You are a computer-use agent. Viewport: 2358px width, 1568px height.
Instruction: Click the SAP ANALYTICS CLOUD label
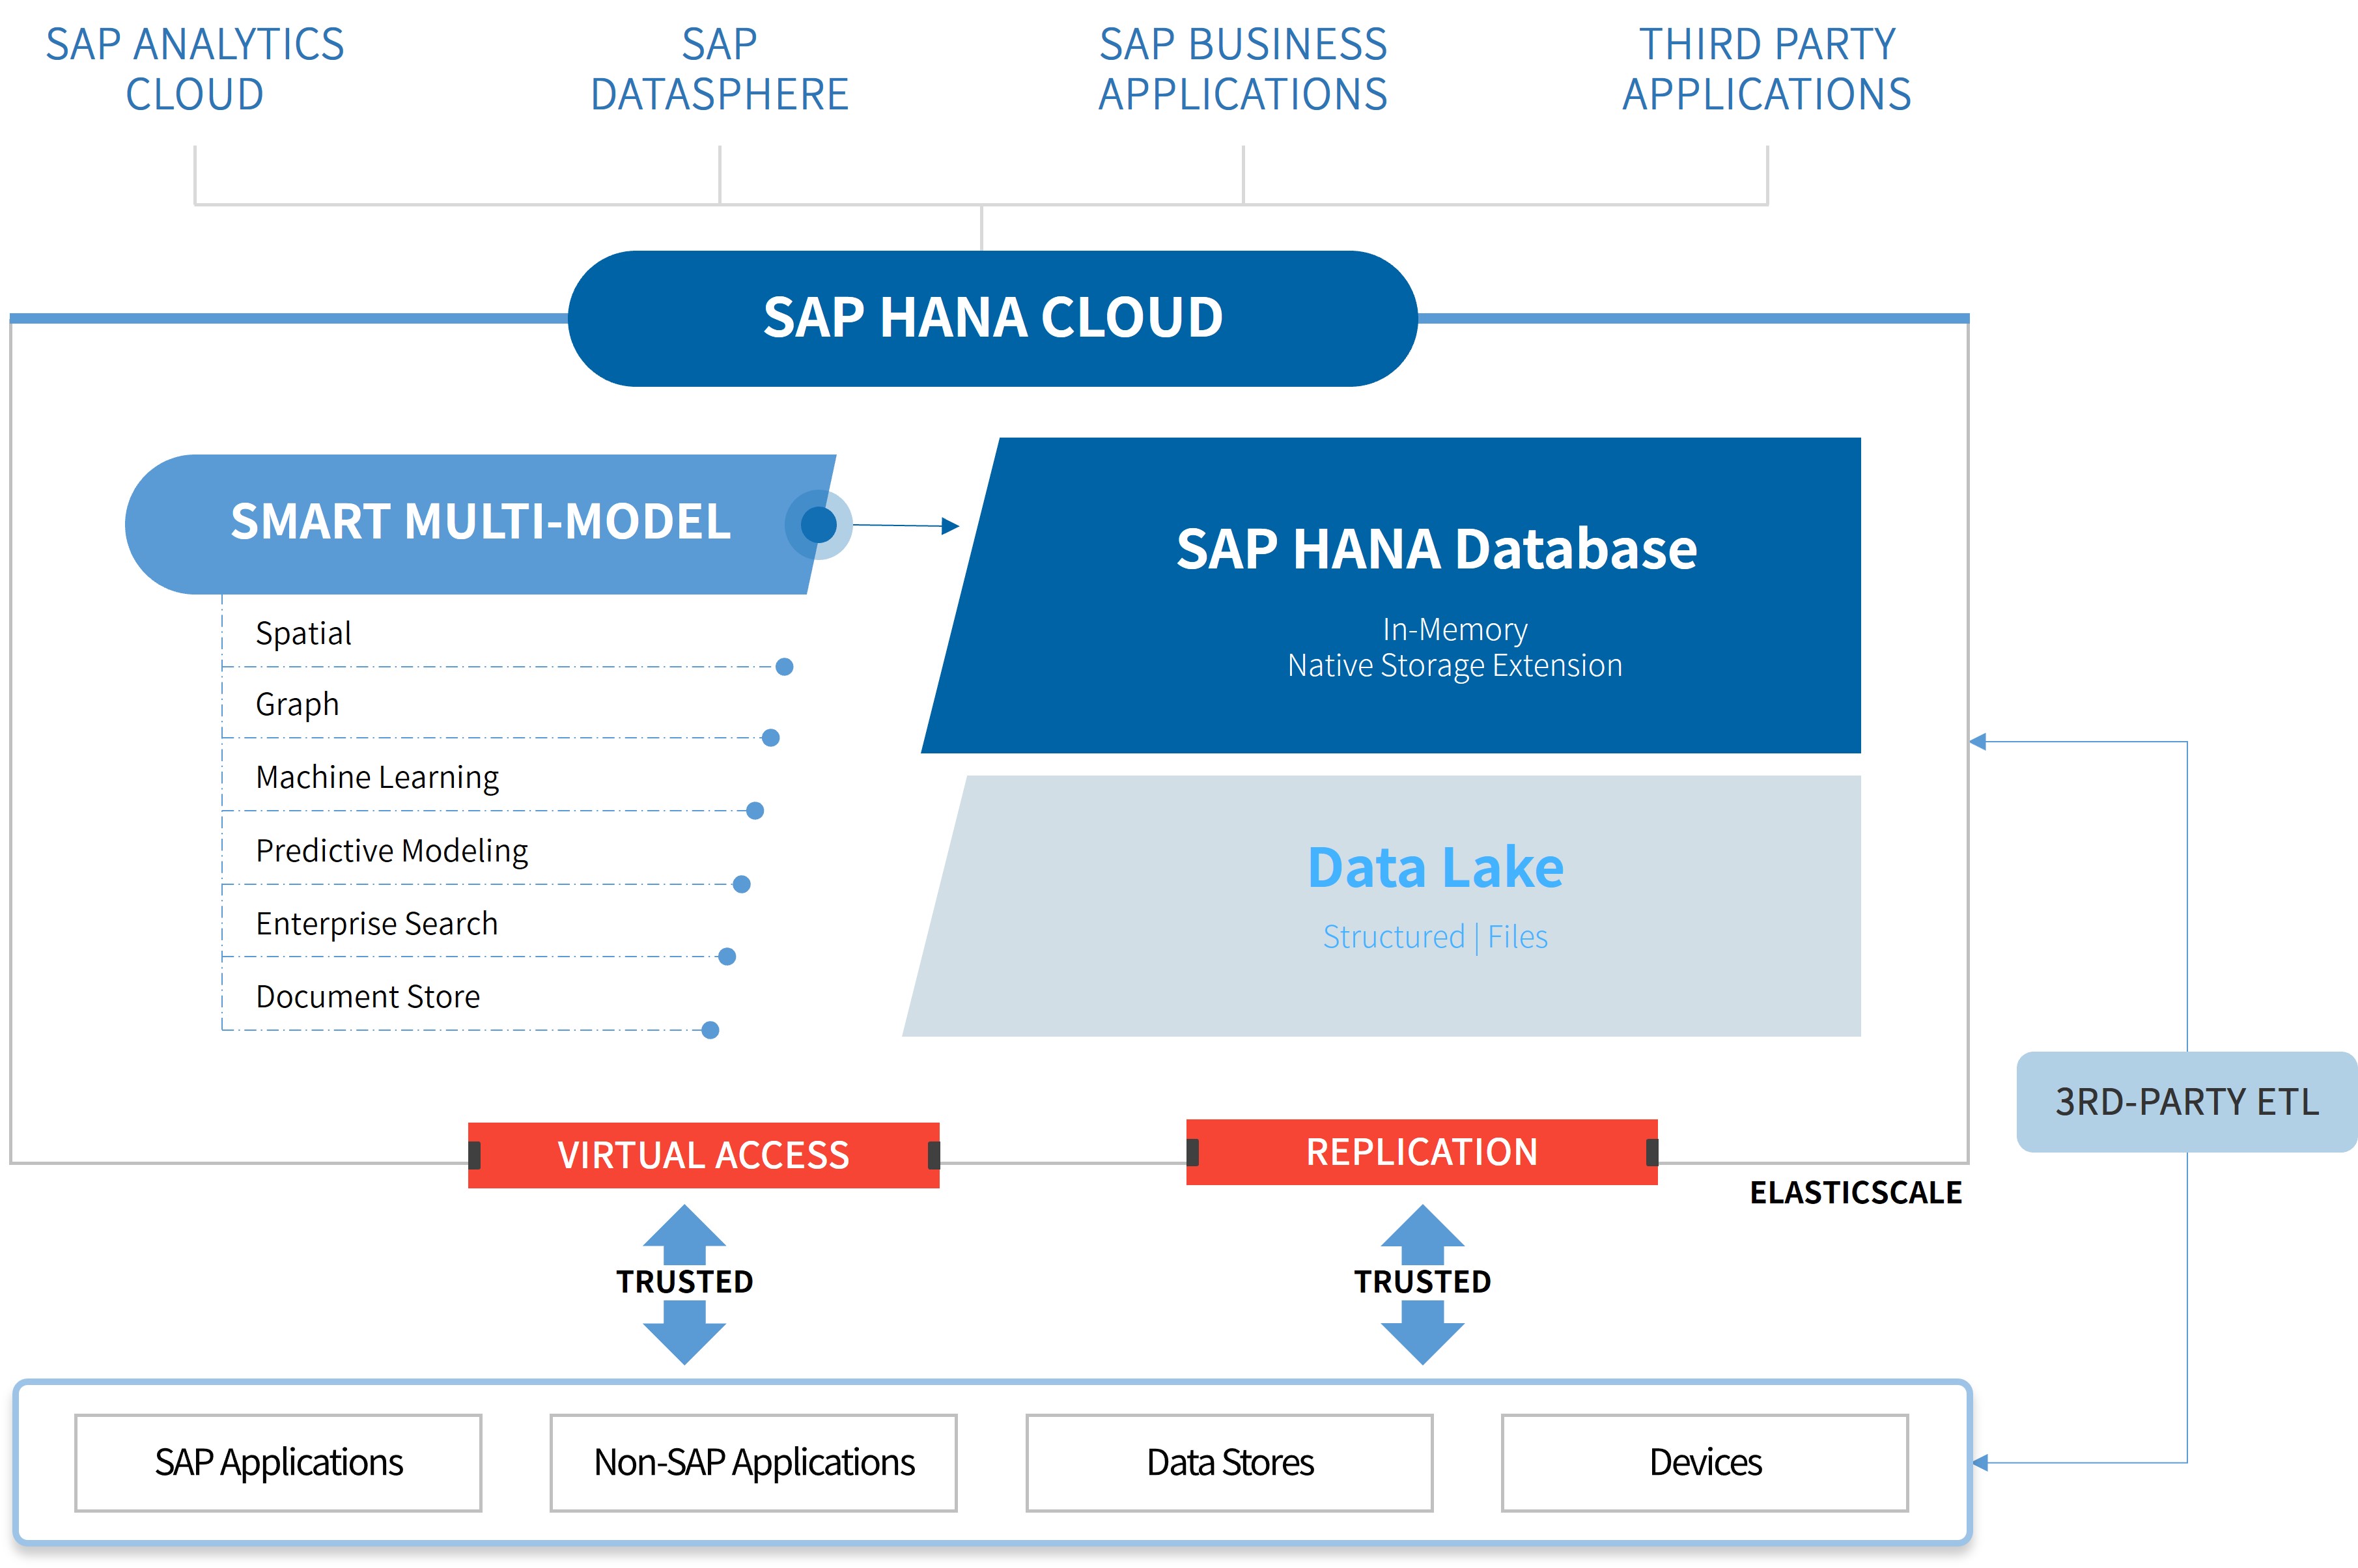195,69
